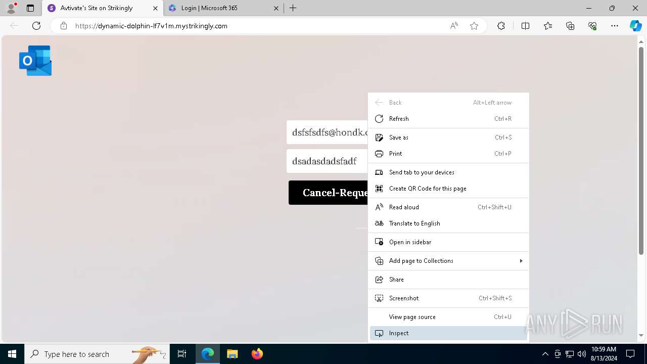The image size is (647, 364).
Task: Open network status tray icon
Action: (x=569, y=354)
